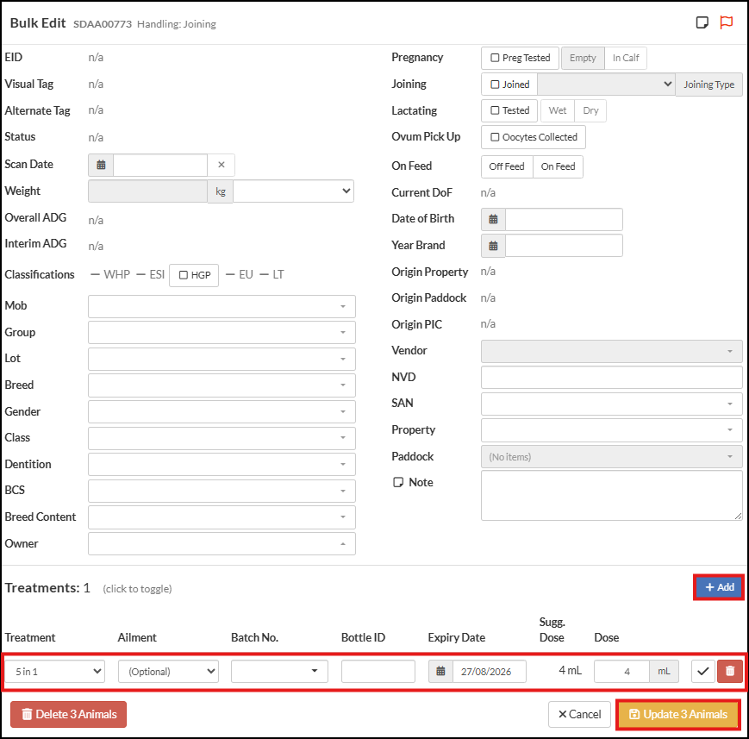Open the Batch No. dropdown
The width and height of the screenshot is (749, 739).
coord(279,671)
